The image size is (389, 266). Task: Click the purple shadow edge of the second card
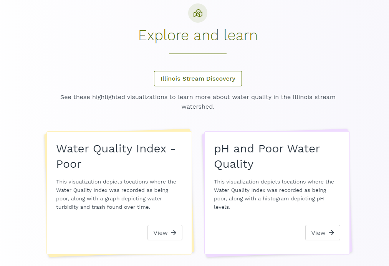pyautogui.click(x=351, y=192)
